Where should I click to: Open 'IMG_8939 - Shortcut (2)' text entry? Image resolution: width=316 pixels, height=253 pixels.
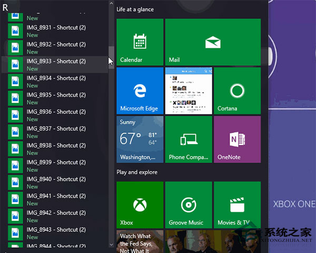pos(56,163)
